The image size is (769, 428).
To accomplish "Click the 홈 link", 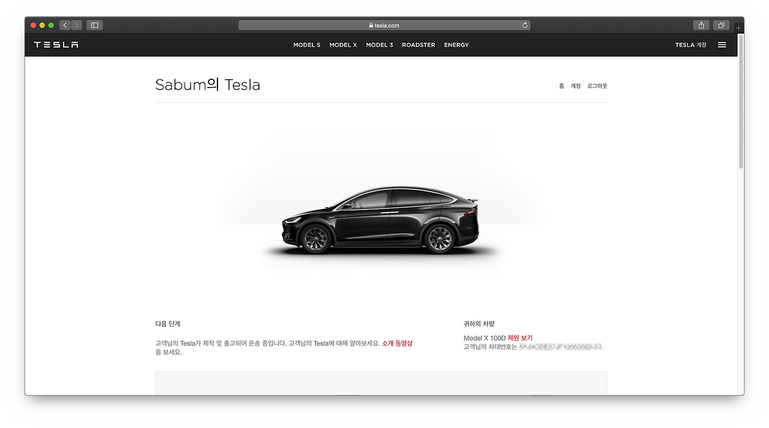I will [x=561, y=86].
